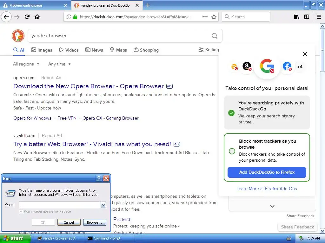Switch to the Problem loading page tab
The height and width of the screenshot is (243, 325).
point(35,5)
